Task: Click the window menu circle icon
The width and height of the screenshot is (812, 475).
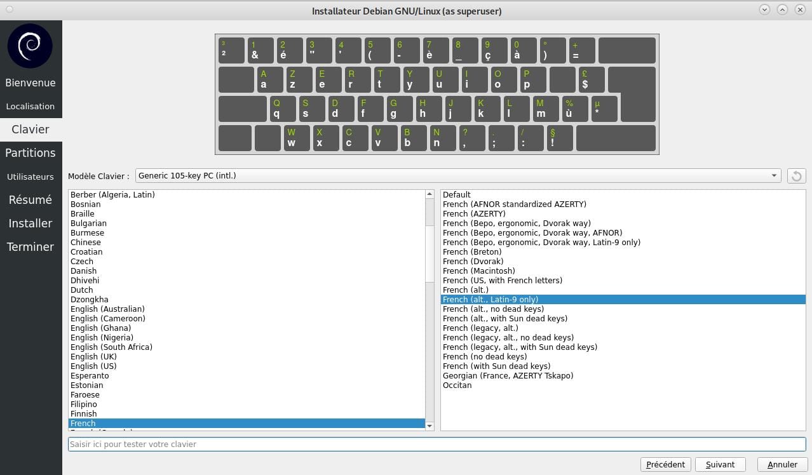Action: [x=9, y=10]
